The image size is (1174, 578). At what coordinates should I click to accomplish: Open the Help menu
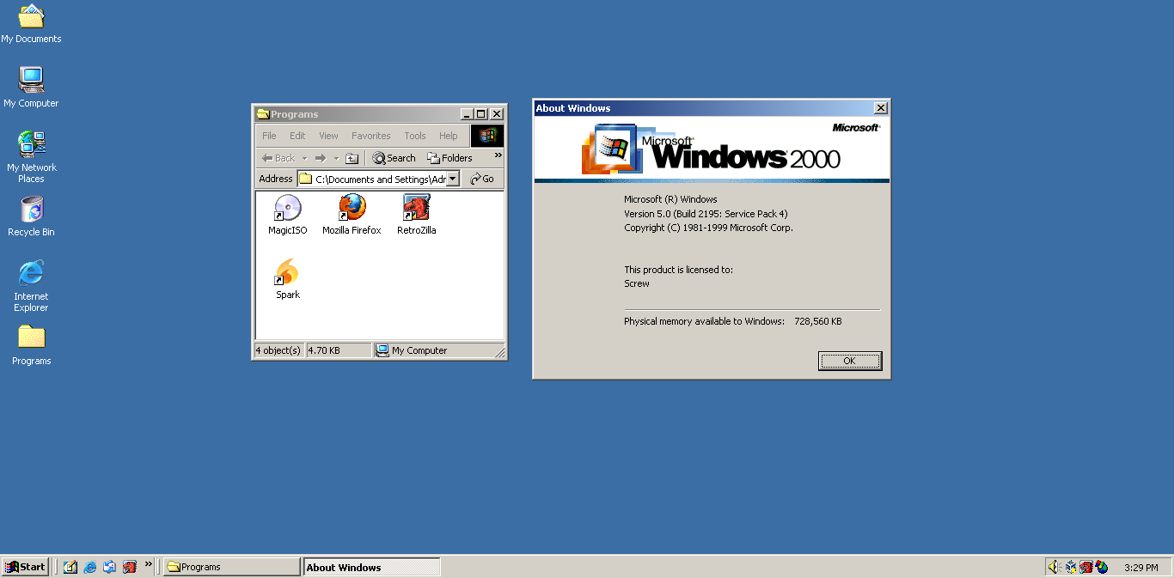tap(449, 136)
